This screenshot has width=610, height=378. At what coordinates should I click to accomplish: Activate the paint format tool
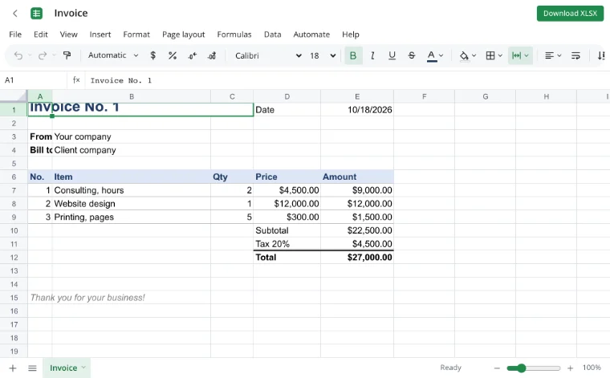coord(67,55)
